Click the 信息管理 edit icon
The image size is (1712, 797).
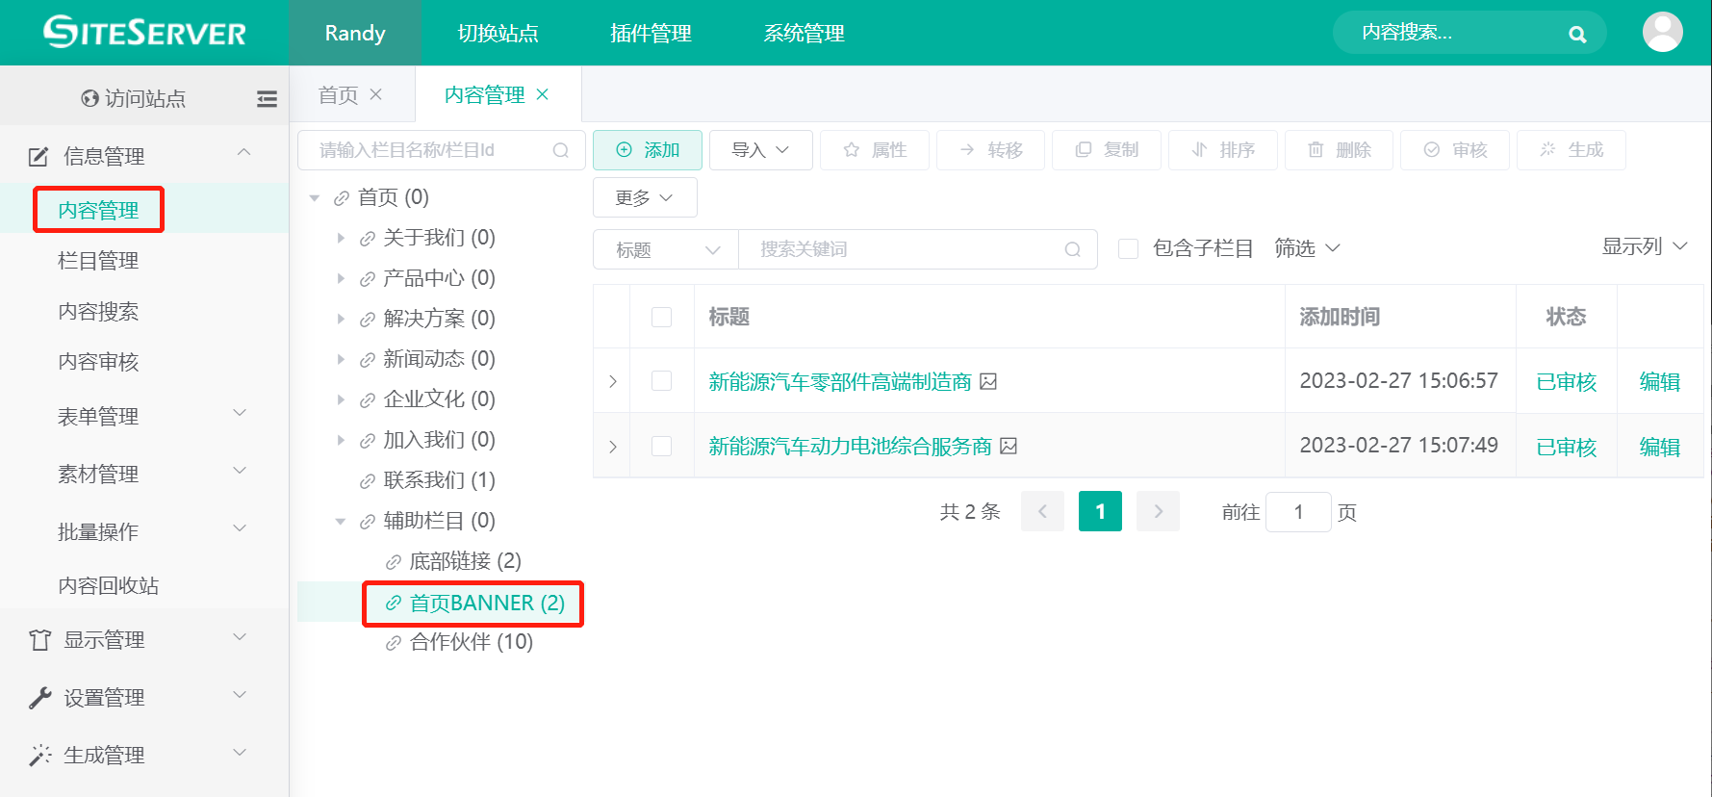(38, 156)
